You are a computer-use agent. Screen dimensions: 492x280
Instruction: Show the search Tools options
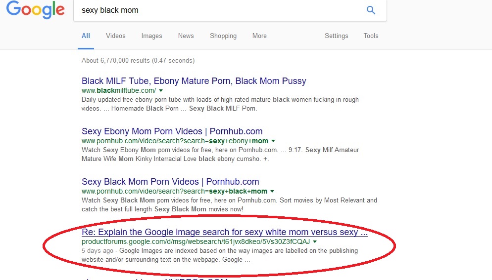(x=371, y=36)
